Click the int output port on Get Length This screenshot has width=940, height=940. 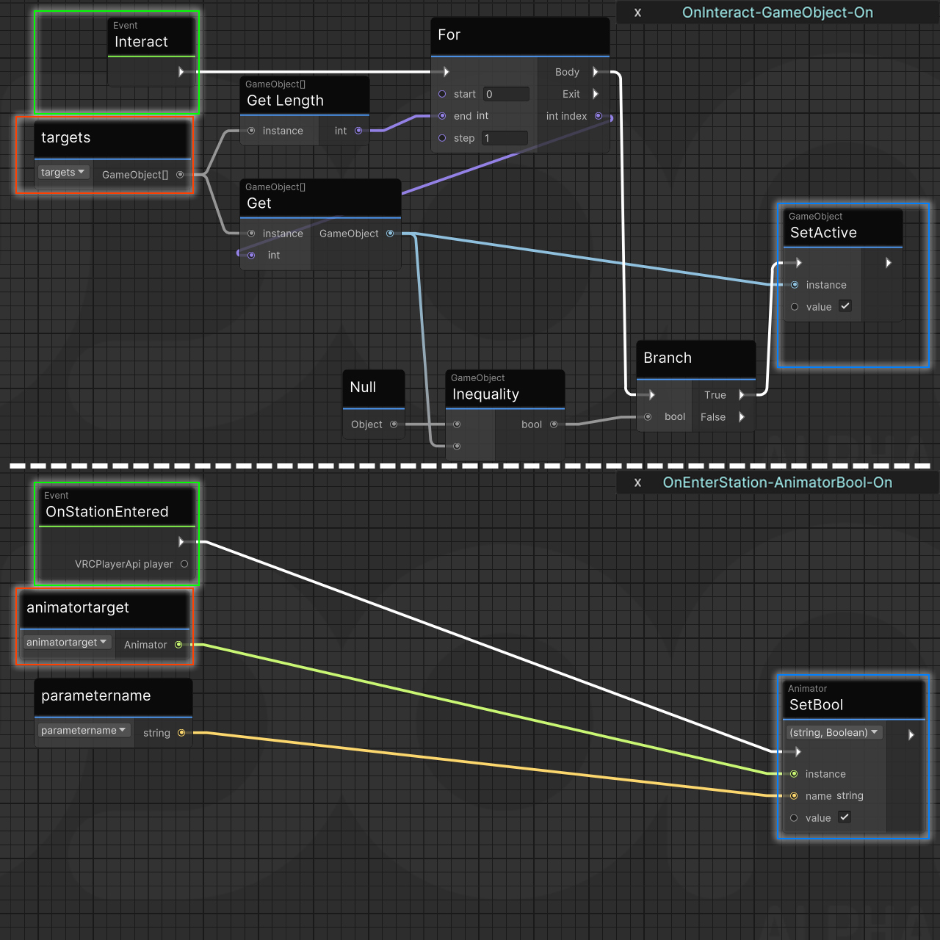tap(358, 130)
